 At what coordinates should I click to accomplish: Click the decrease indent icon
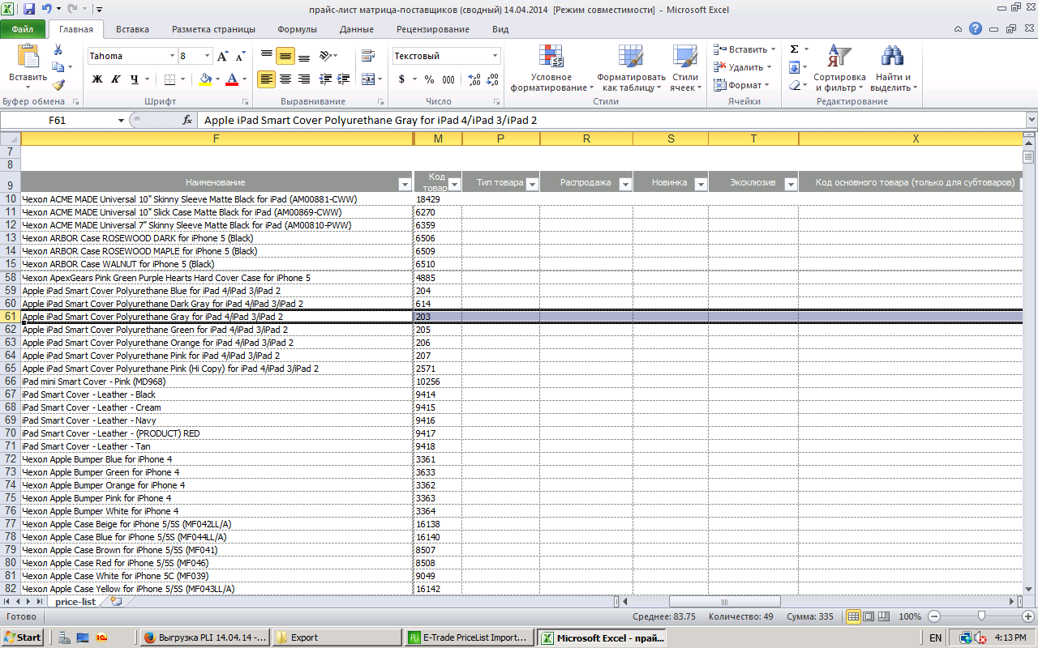pos(326,79)
